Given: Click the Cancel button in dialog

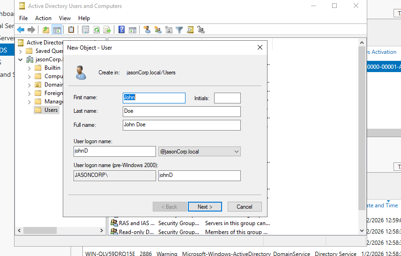Looking at the screenshot, I should point(245,207).
